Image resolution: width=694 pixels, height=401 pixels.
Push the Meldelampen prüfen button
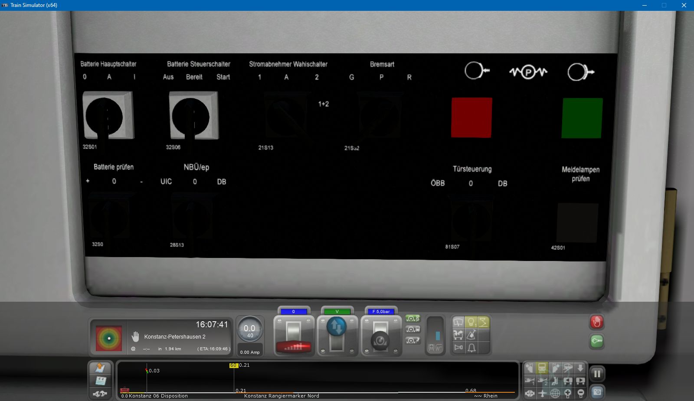pos(577,222)
